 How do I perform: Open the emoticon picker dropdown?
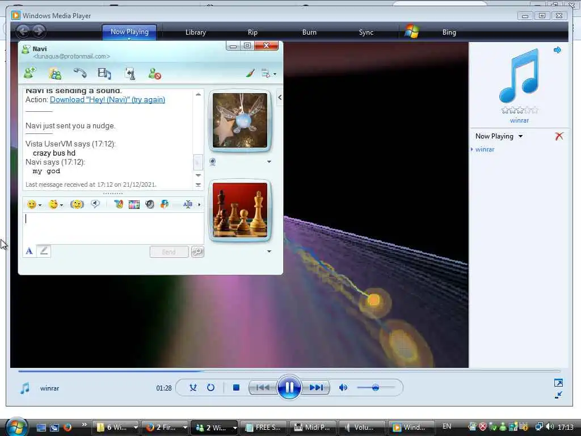point(35,204)
